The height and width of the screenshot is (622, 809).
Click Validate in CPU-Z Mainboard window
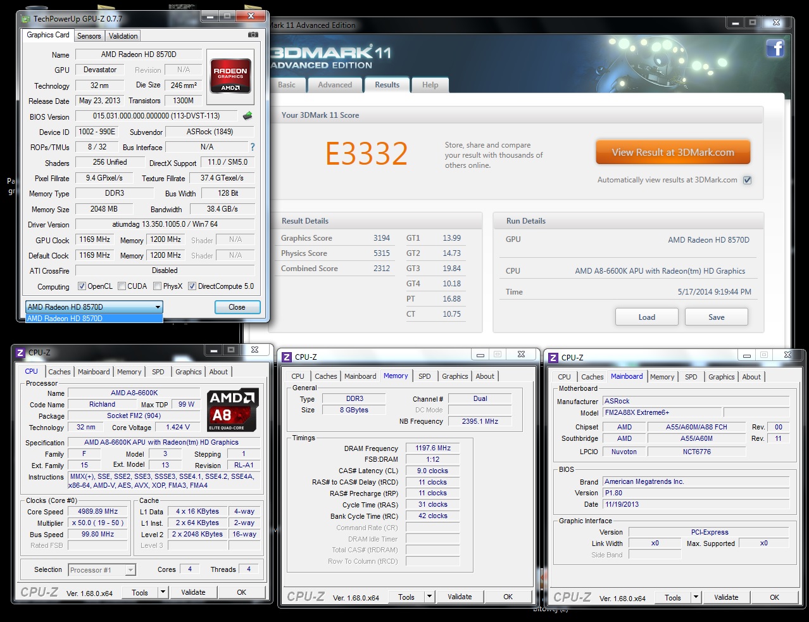point(726,597)
